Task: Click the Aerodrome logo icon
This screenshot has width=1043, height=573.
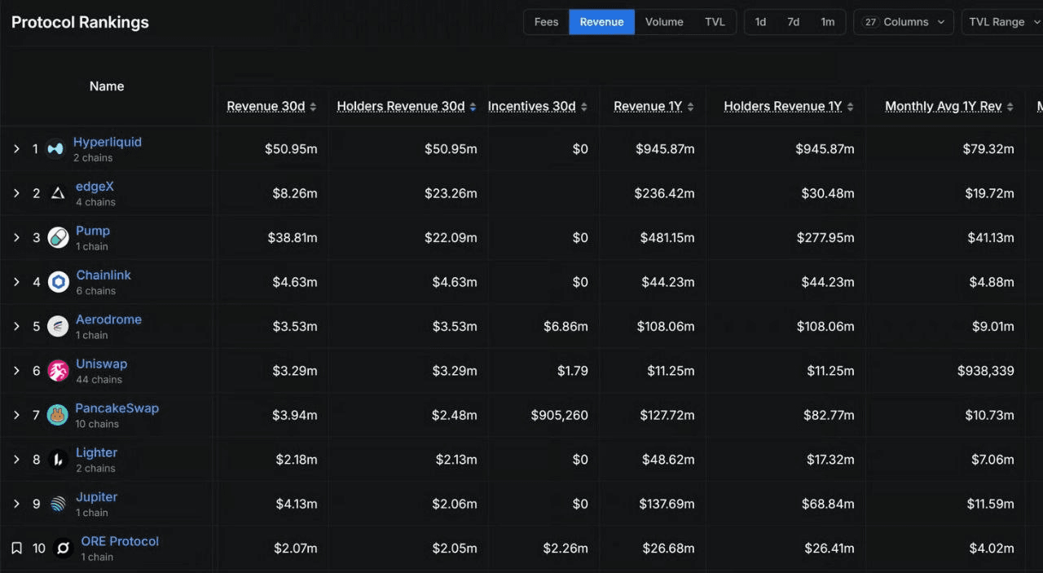Action: pyautogui.click(x=58, y=326)
